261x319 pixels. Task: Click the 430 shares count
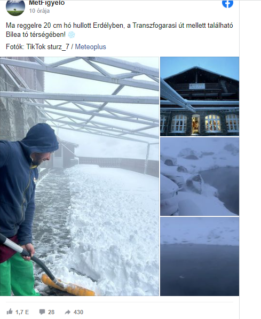pyautogui.click(x=78, y=312)
